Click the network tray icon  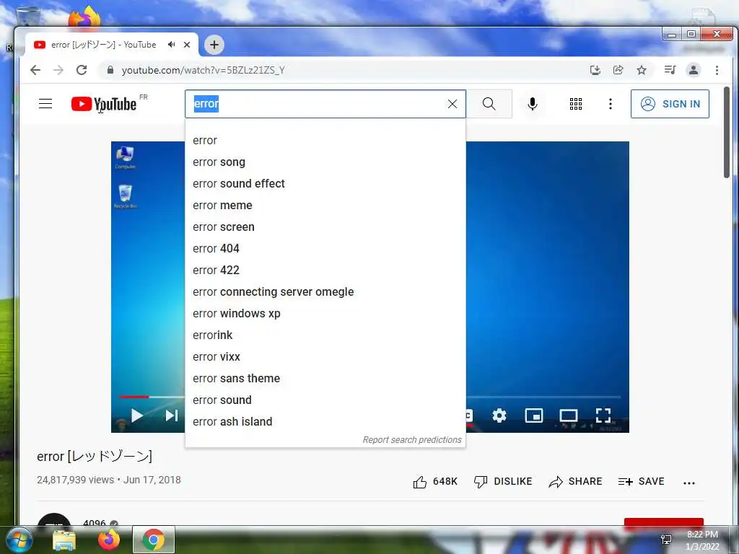pos(666,540)
